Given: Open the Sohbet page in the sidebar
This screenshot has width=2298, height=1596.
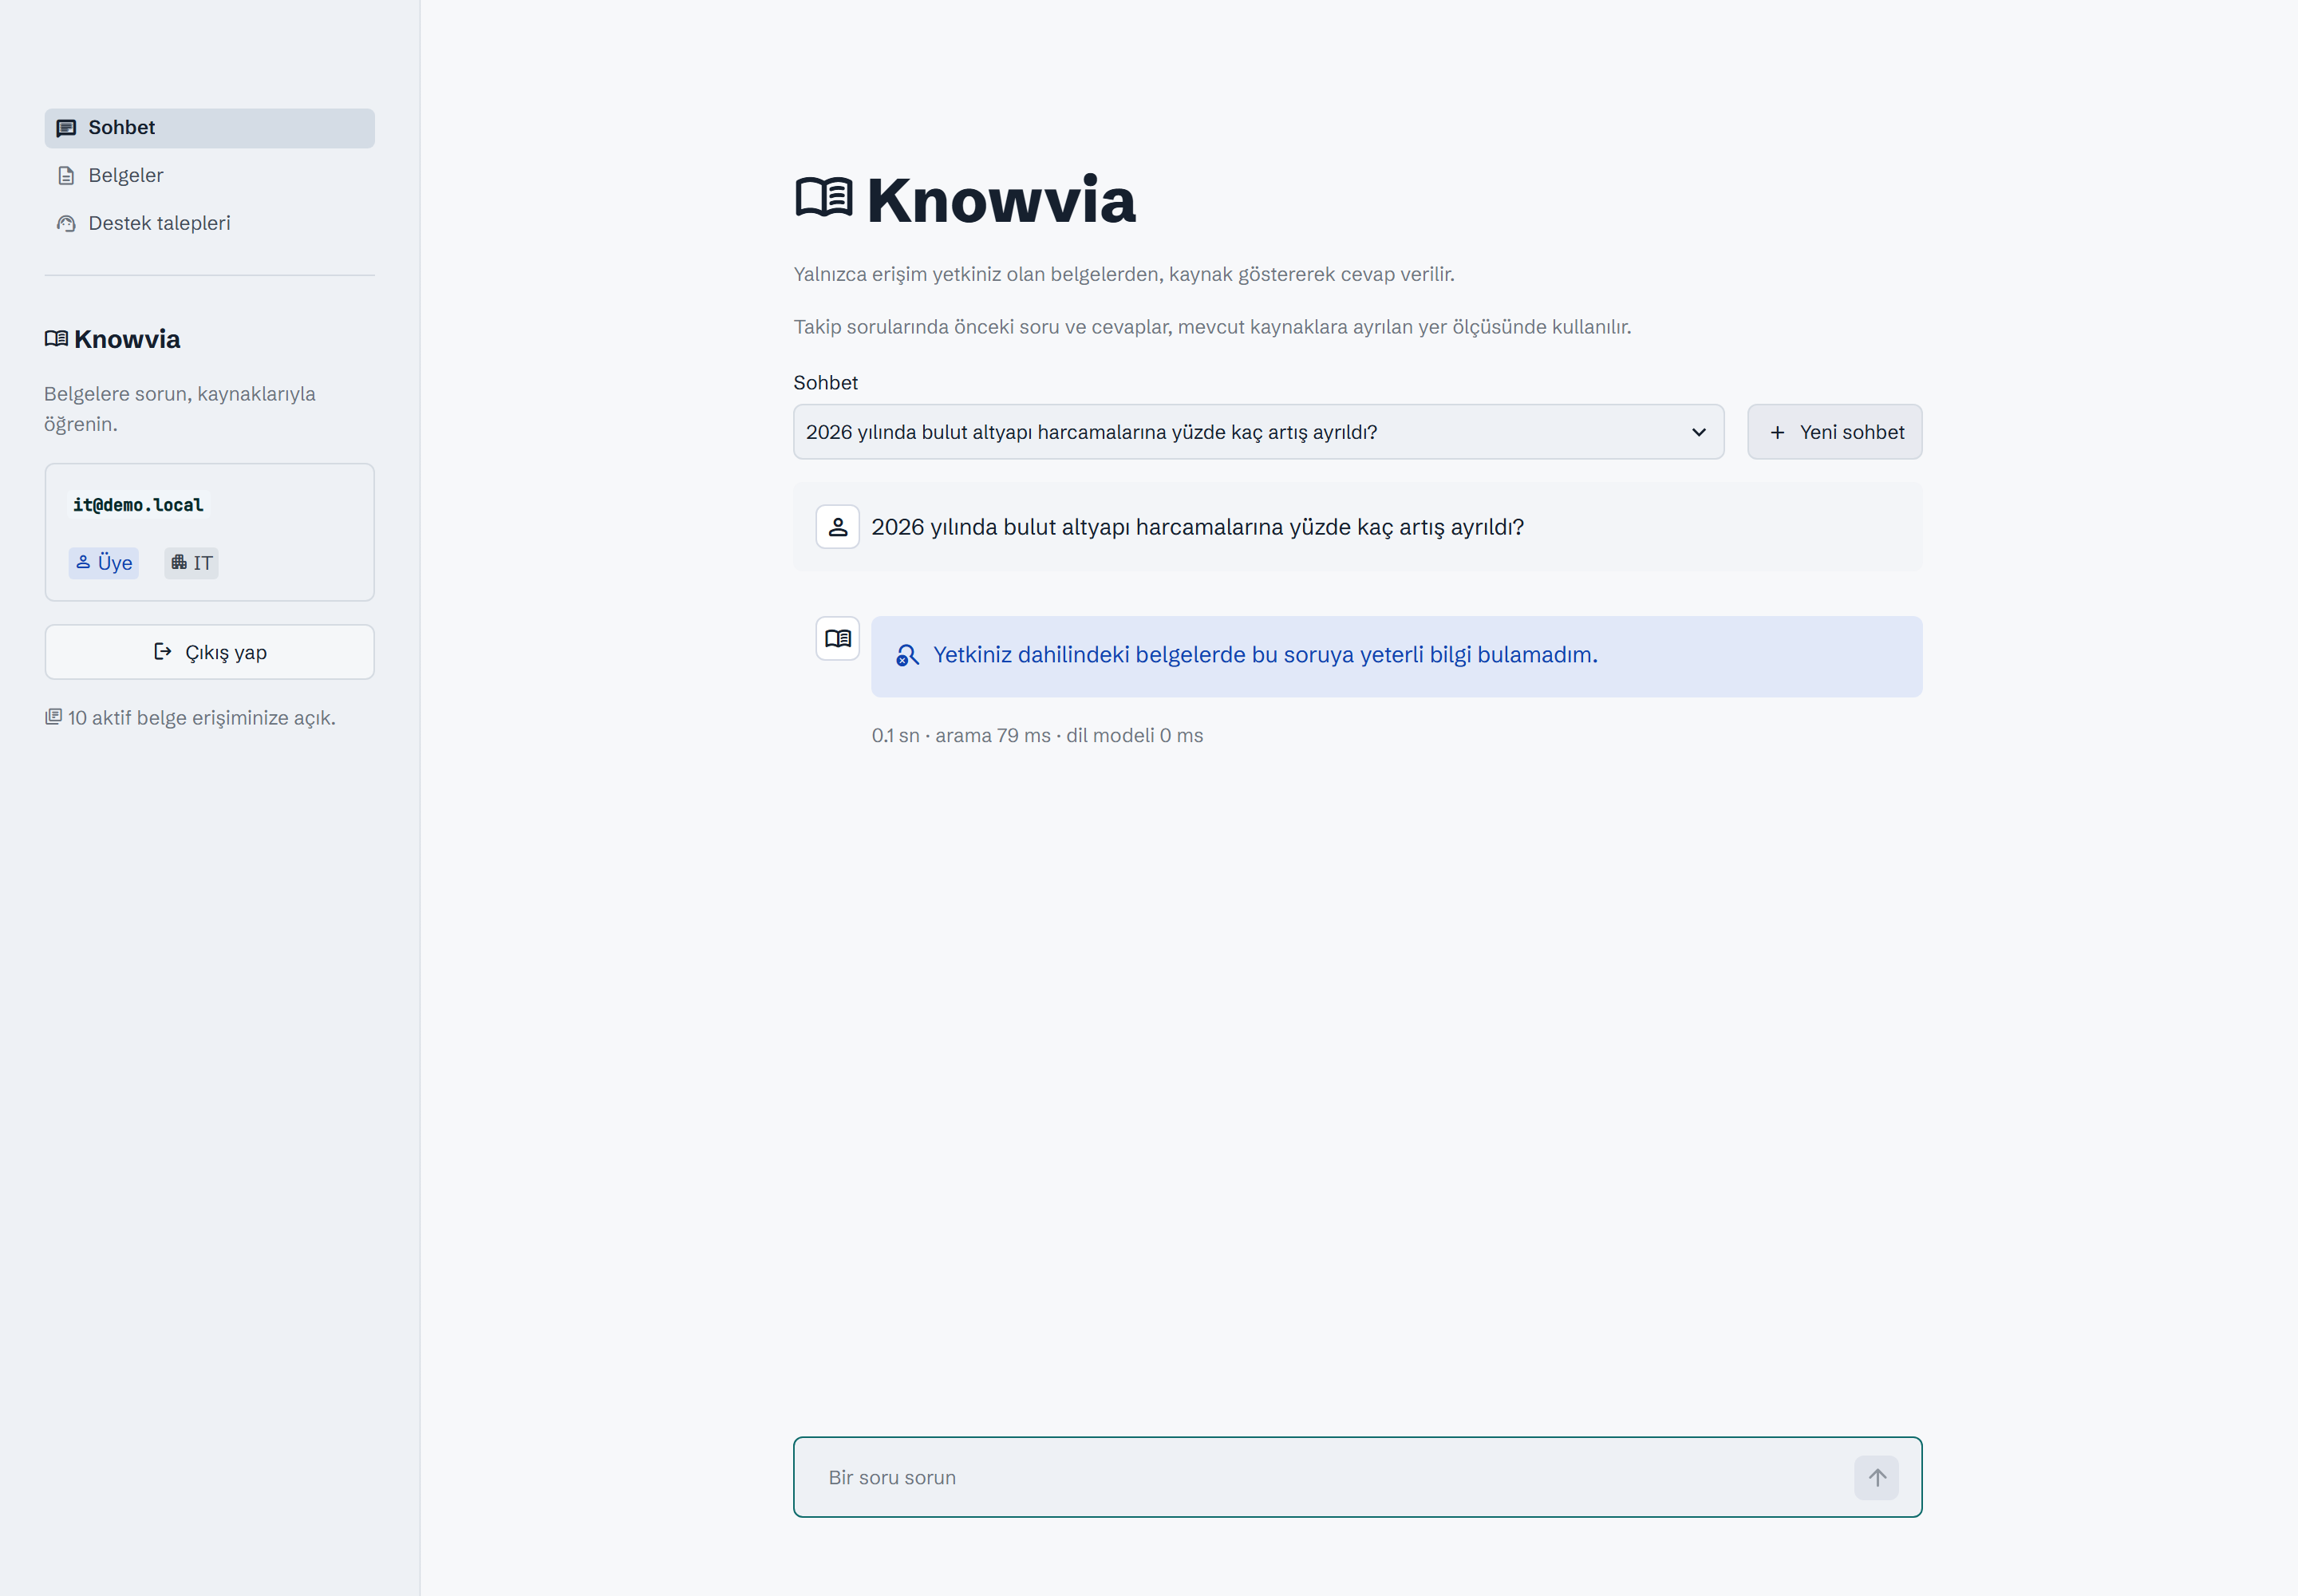Looking at the screenshot, I should coord(209,128).
